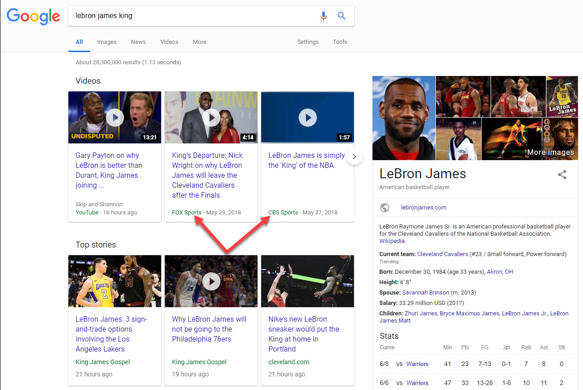
Task: Open 'Why LeBron James will not be going' story
Action: tap(209, 329)
